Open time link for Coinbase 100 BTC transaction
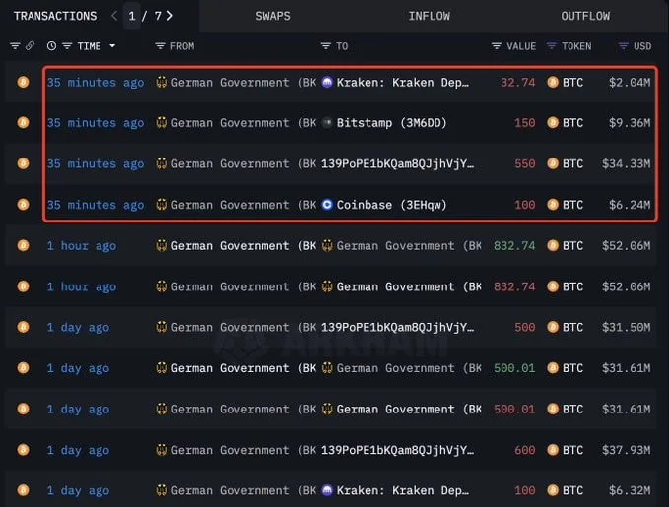 coord(96,205)
